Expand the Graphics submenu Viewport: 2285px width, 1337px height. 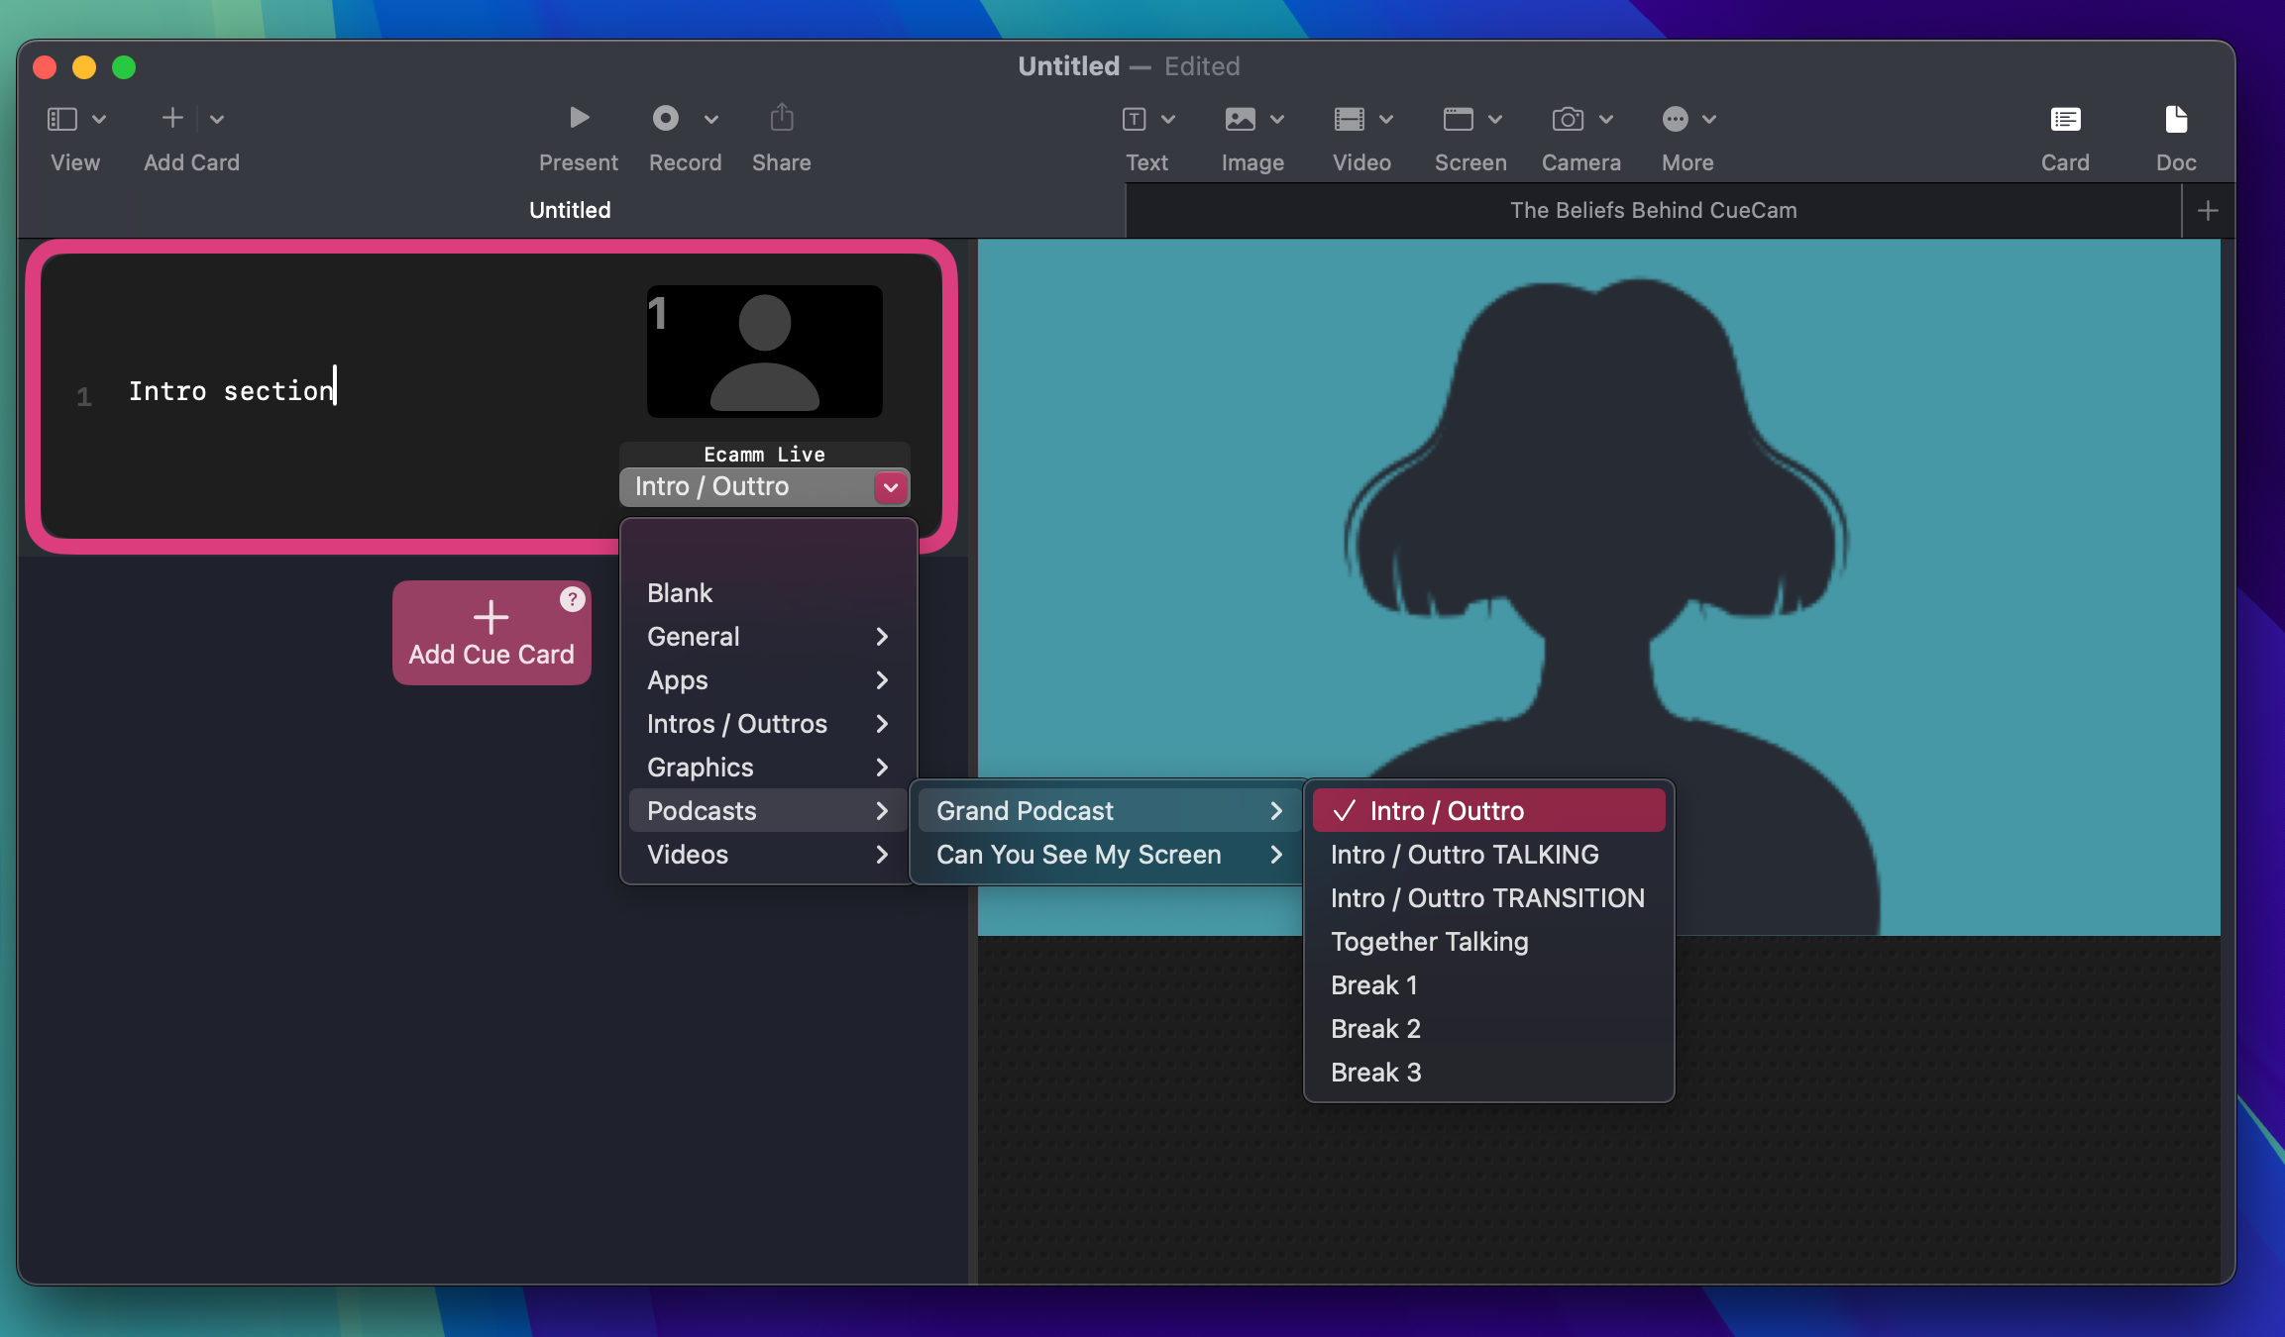768,768
